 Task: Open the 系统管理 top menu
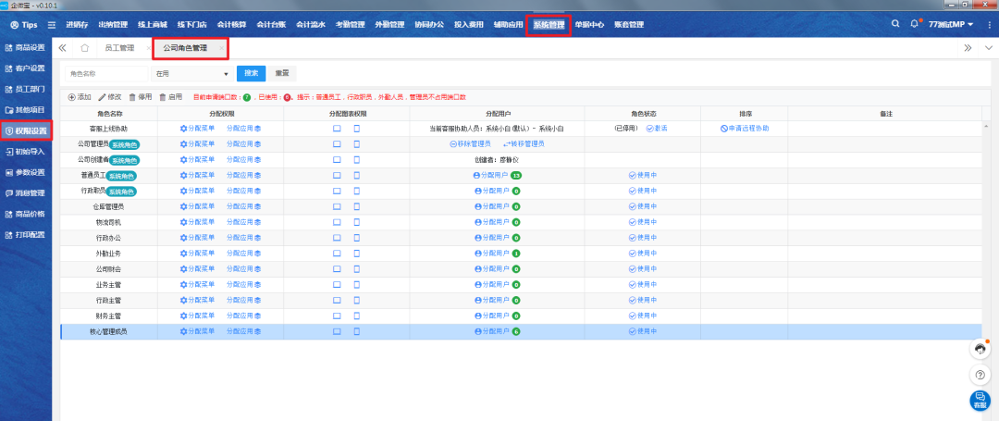549,25
